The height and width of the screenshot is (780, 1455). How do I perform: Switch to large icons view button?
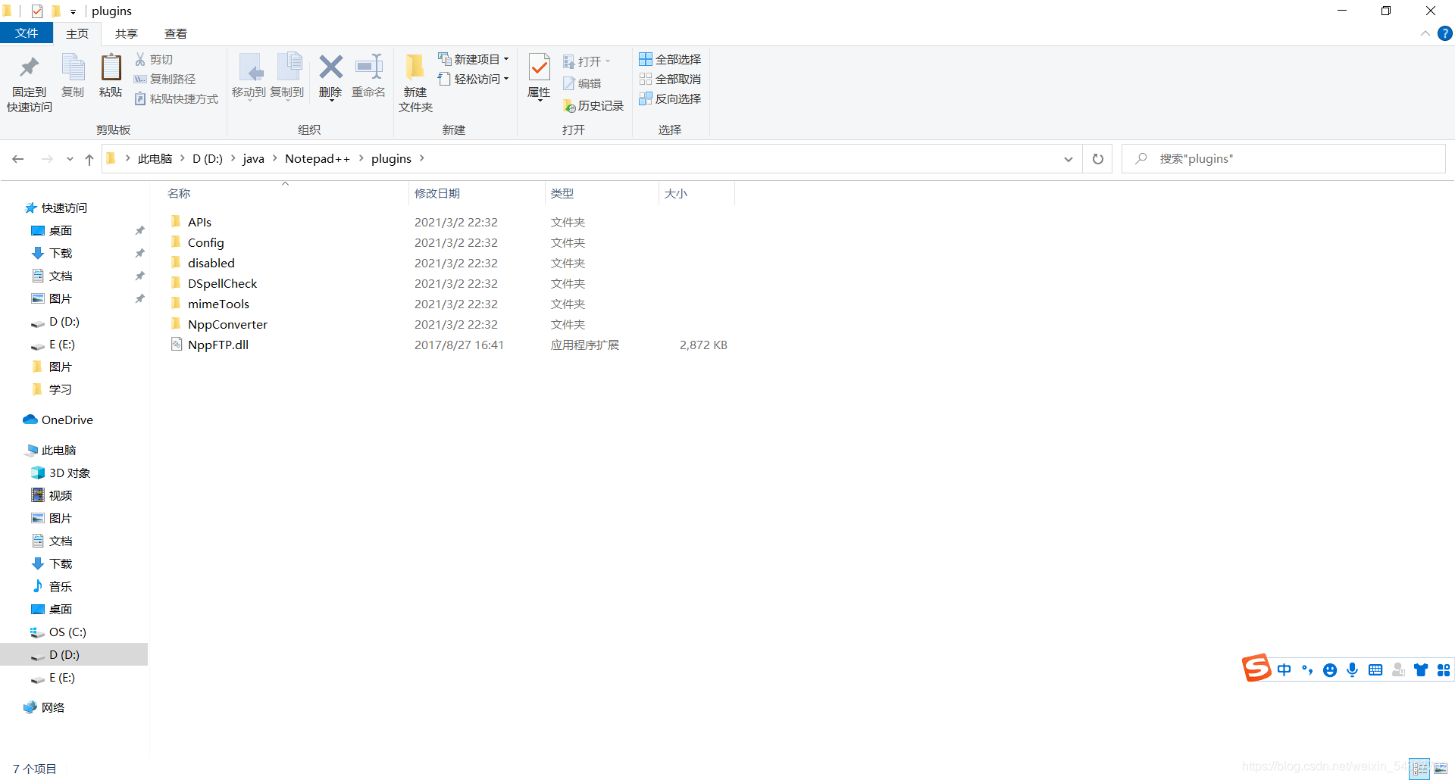[x=1441, y=769]
